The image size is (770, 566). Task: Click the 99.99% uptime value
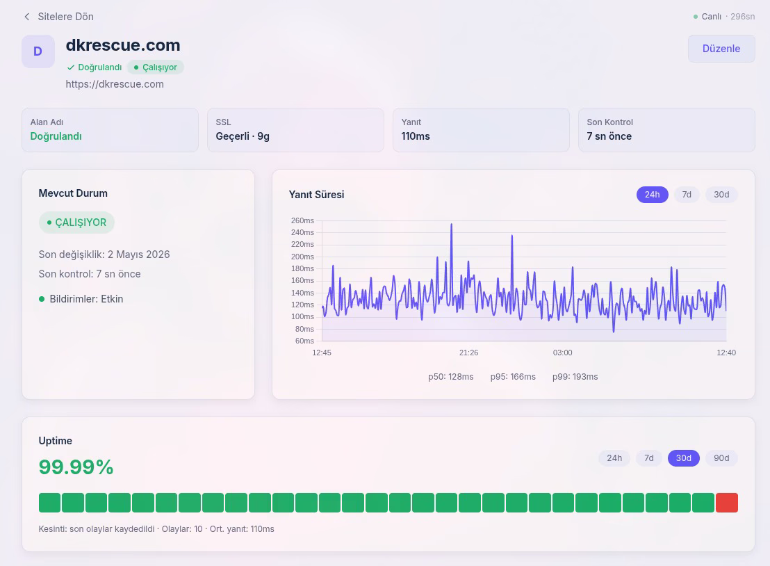click(76, 467)
